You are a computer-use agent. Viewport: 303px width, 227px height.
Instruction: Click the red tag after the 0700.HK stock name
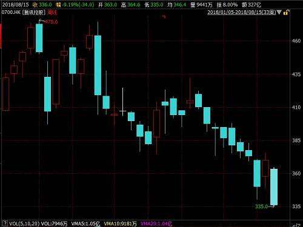(x=52, y=13)
